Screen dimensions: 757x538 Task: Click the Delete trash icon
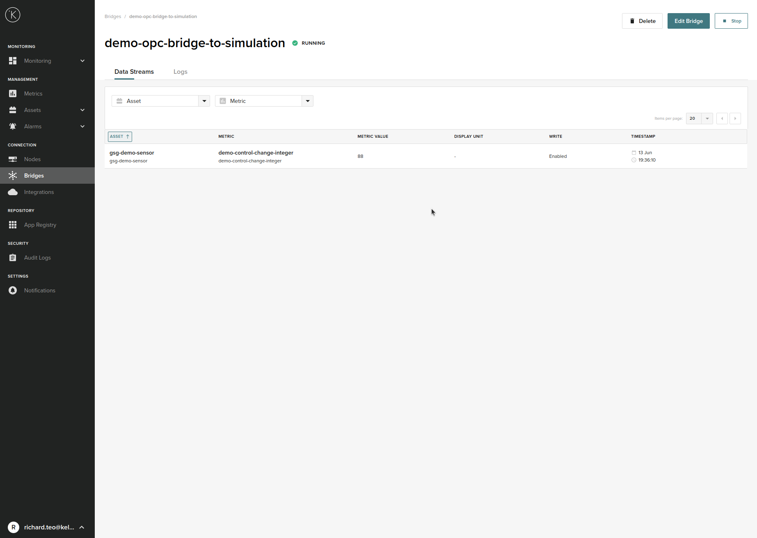632,21
